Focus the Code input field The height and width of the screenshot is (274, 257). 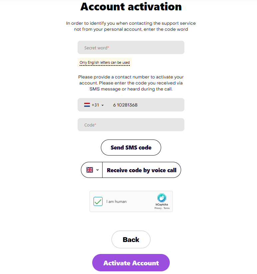pos(131,125)
